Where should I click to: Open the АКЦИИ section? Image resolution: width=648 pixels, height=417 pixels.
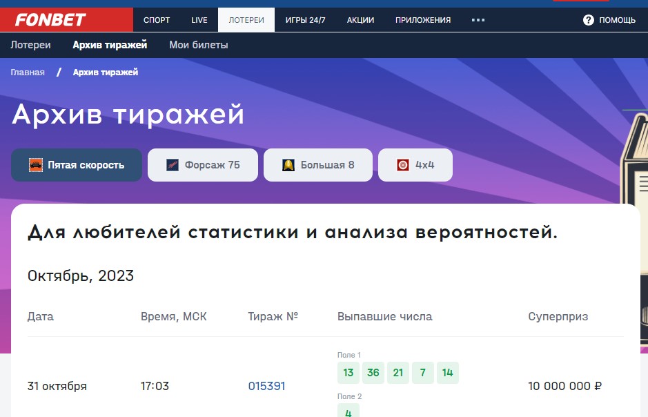(360, 20)
